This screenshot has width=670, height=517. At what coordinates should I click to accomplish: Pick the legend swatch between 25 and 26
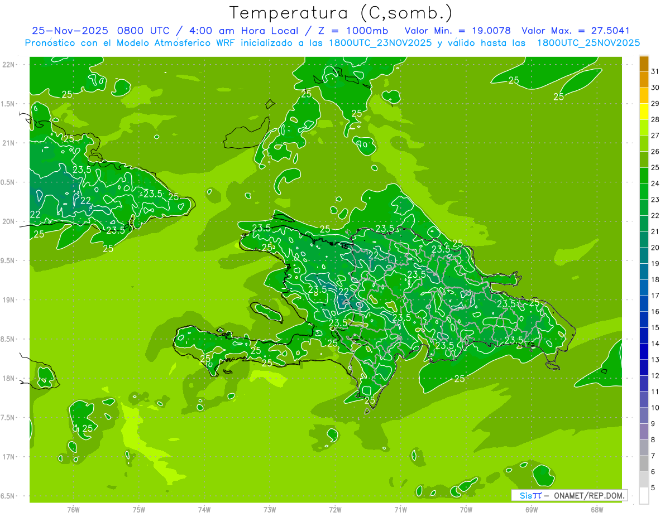644,160
